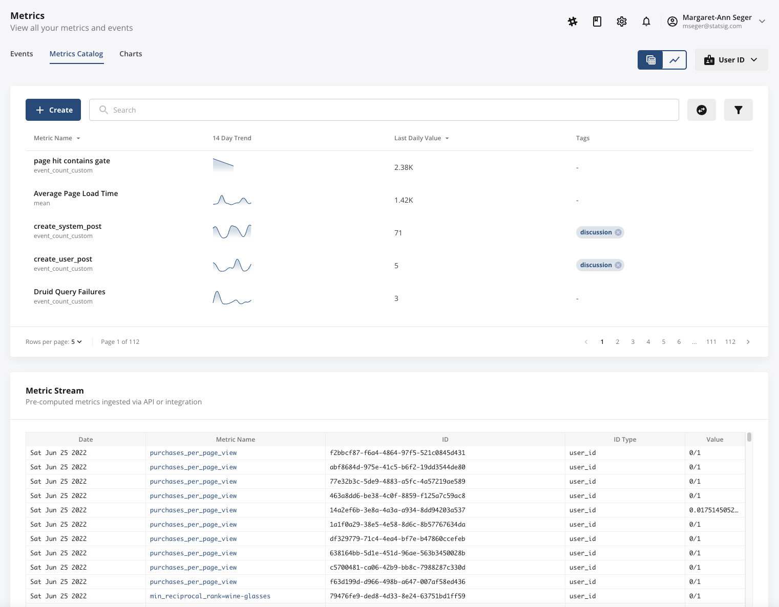This screenshot has height=607, width=779.
Task: Click the Create button
Action: (x=53, y=110)
